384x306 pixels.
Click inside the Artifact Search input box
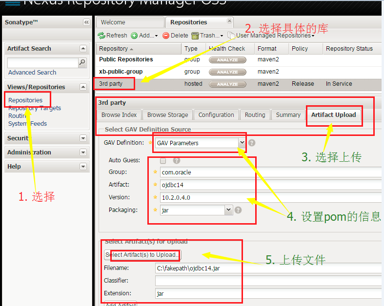tap(43, 63)
